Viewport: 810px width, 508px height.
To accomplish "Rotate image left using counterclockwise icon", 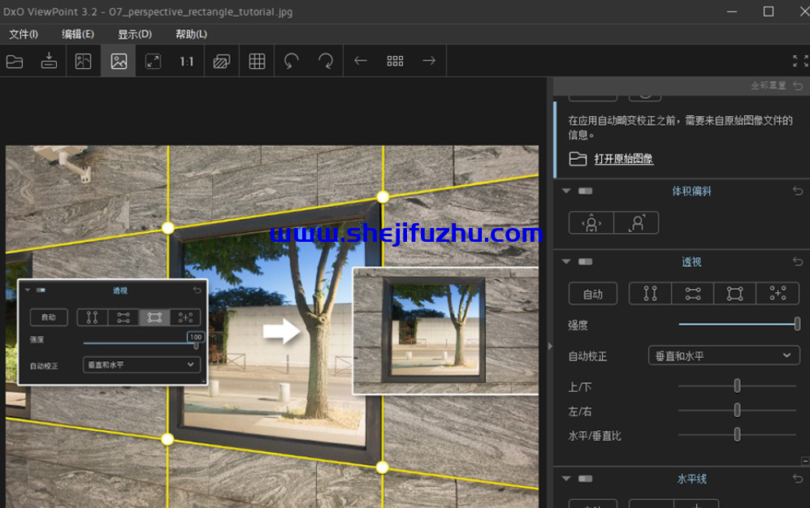I will tap(292, 61).
